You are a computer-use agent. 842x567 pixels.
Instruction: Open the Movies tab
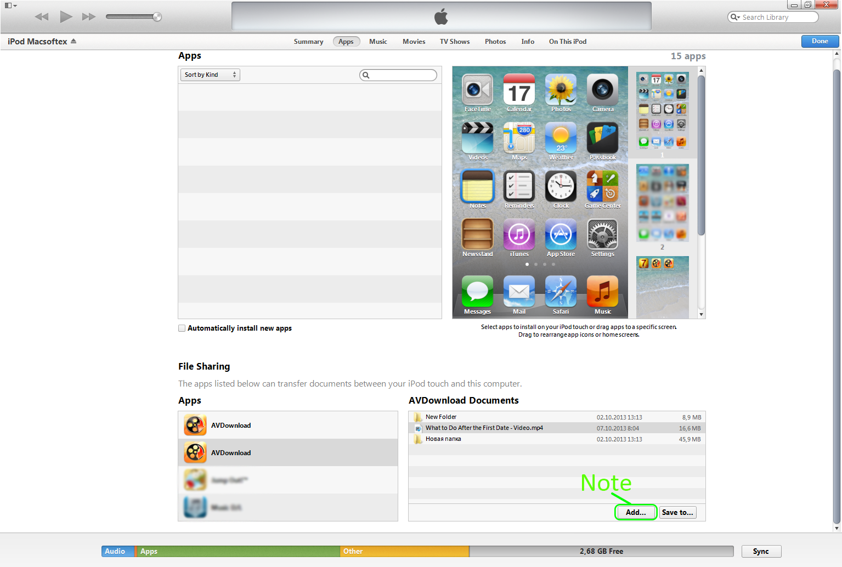click(x=414, y=42)
